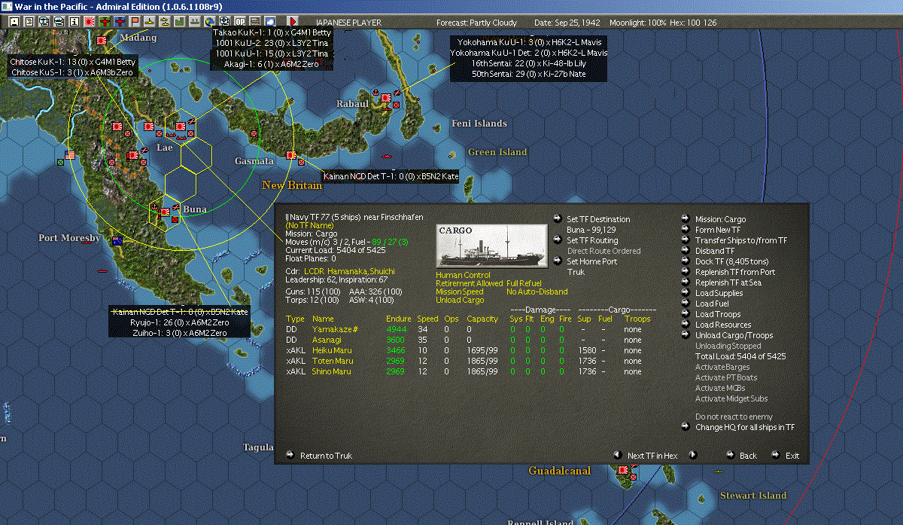Screen dimensions: 903x525
Task: Select ship Yamakaze# in the list
Action: pos(334,329)
